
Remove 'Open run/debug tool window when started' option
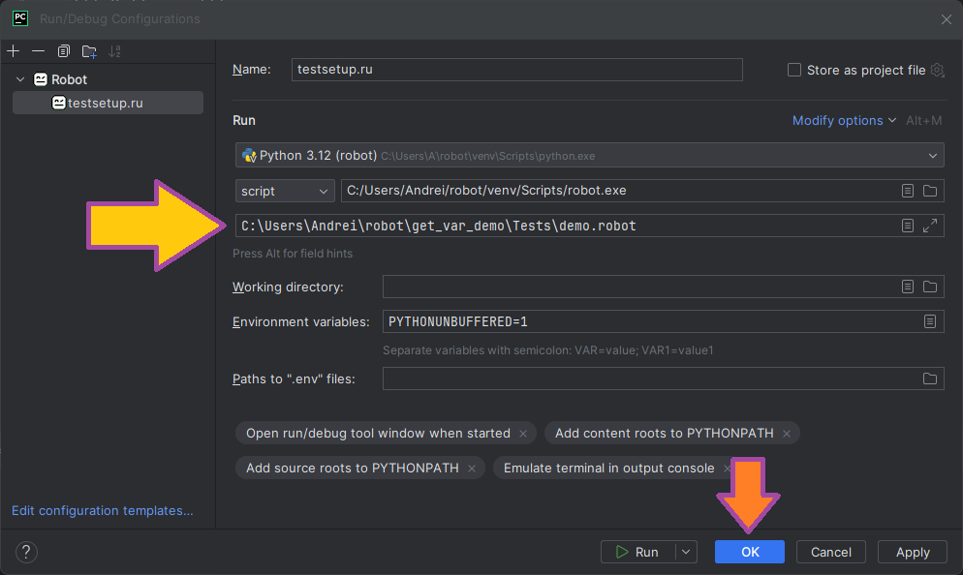click(523, 434)
